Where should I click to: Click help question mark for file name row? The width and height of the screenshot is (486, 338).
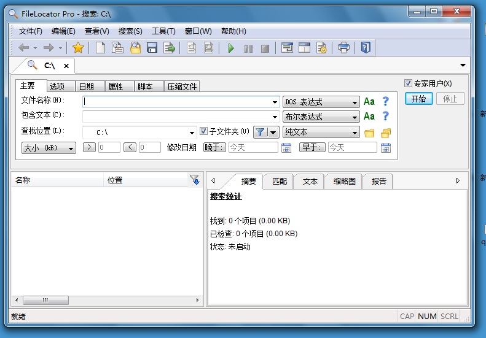(x=385, y=101)
